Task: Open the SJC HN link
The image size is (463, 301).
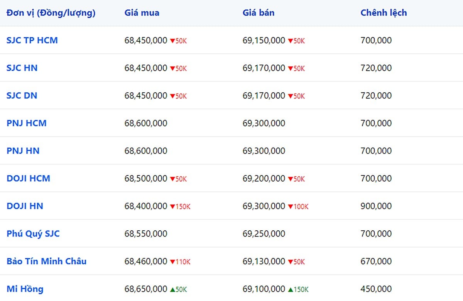Action: point(22,68)
